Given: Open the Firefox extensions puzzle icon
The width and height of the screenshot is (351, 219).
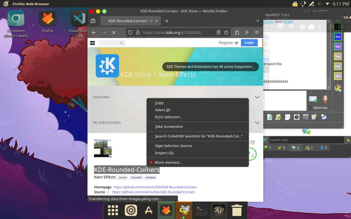Looking at the screenshot, I should point(237,32).
